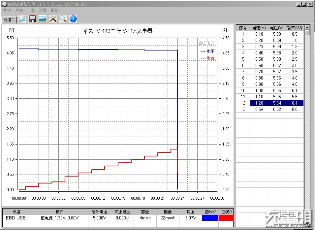Open the 系统 menu
Viewport: 315px width, 230px height.
click(x=19, y=11)
